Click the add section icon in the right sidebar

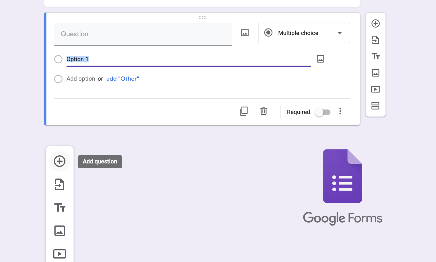375,106
